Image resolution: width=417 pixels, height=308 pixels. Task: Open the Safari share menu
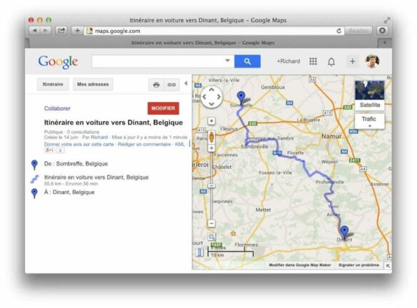[x=61, y=31]
